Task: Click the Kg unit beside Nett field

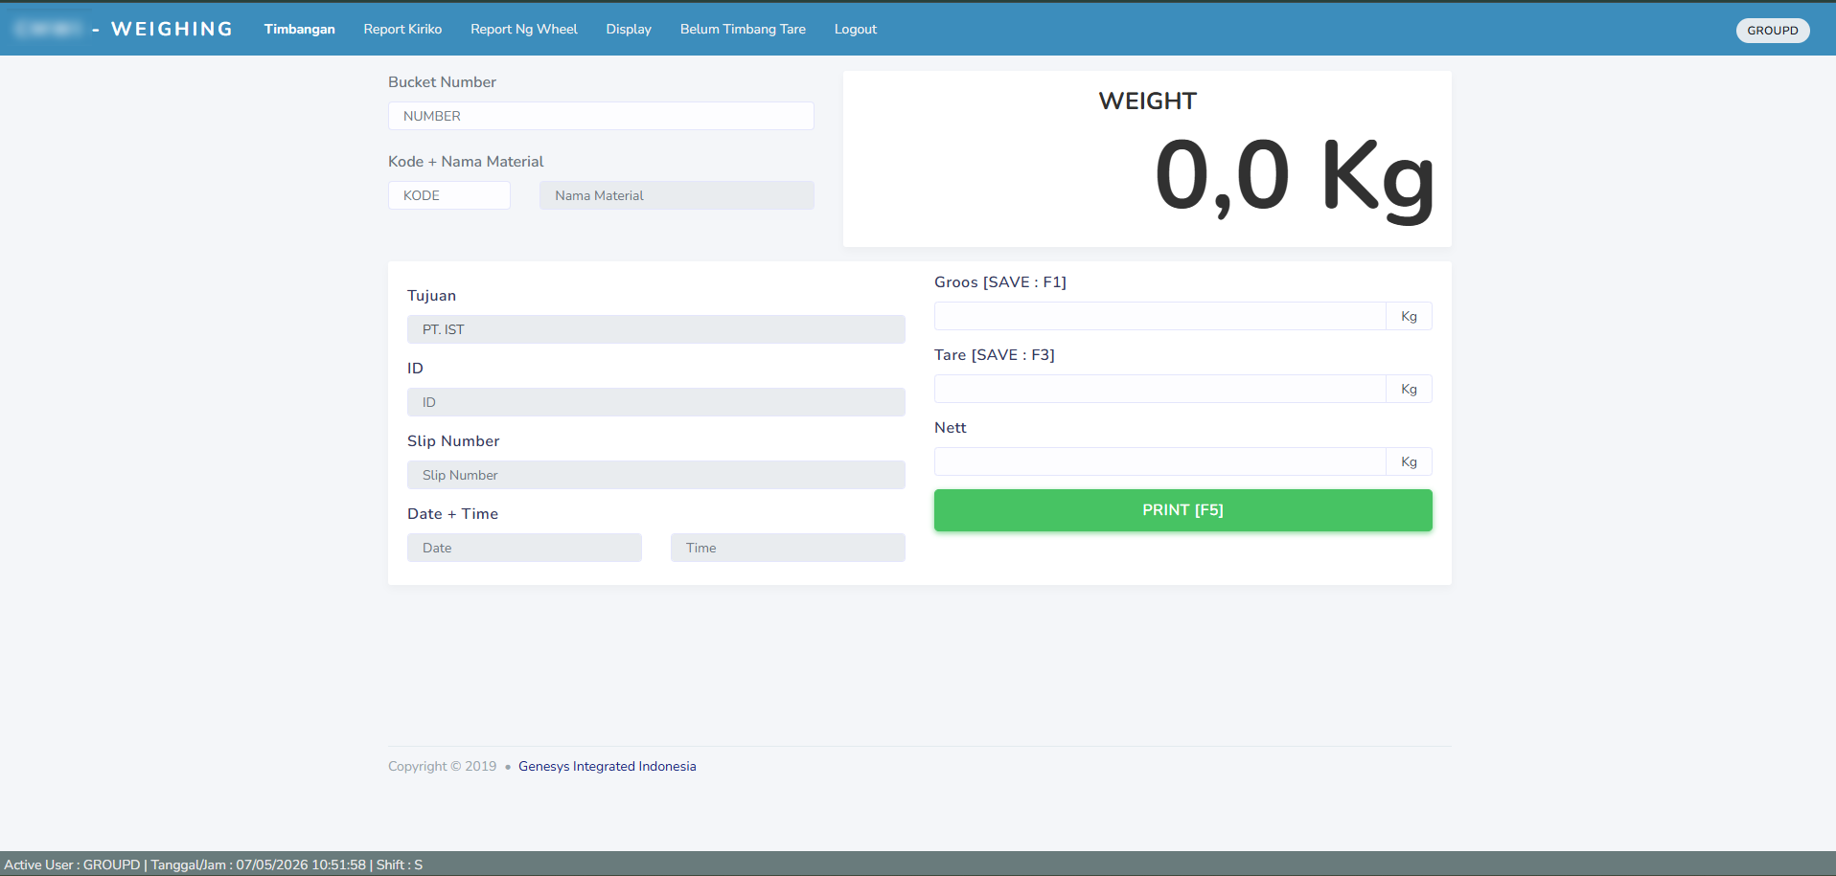Action: point(1409,461)
